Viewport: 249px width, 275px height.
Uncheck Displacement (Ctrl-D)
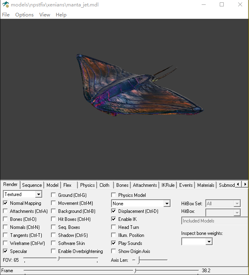(113, 211)
